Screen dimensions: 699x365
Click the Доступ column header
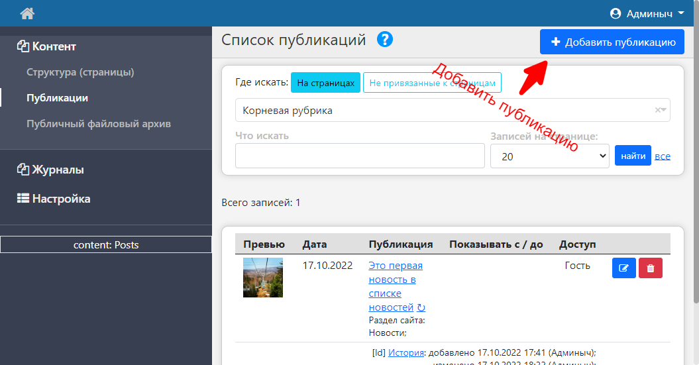(x=577, y=244)
